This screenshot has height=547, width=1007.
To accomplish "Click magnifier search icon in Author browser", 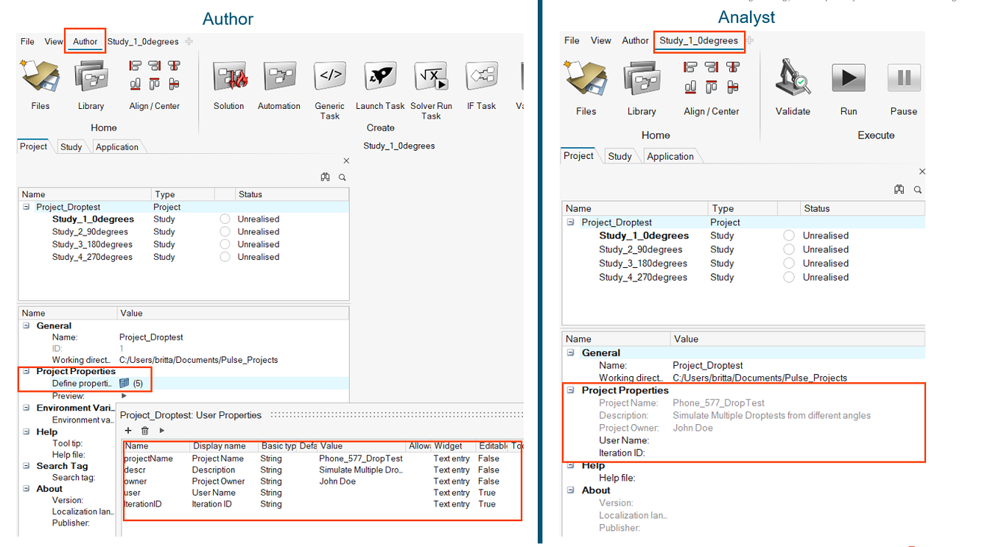I will click(343, 177).
